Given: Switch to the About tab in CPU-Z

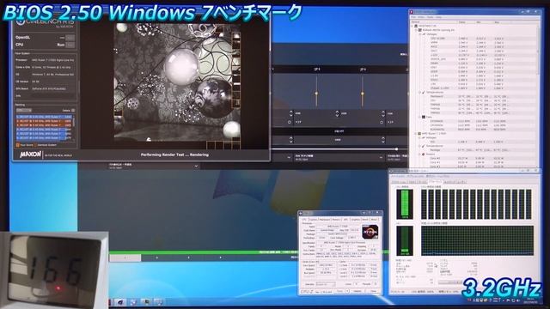Looking at the screenshot, I should [x=374, y=220].
